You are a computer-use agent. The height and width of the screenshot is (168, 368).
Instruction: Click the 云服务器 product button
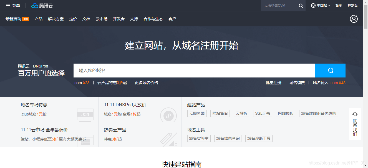click(x=197, y=113)
